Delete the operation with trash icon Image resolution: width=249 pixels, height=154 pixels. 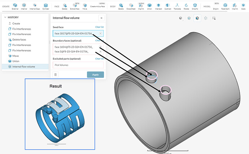[56, 74]
